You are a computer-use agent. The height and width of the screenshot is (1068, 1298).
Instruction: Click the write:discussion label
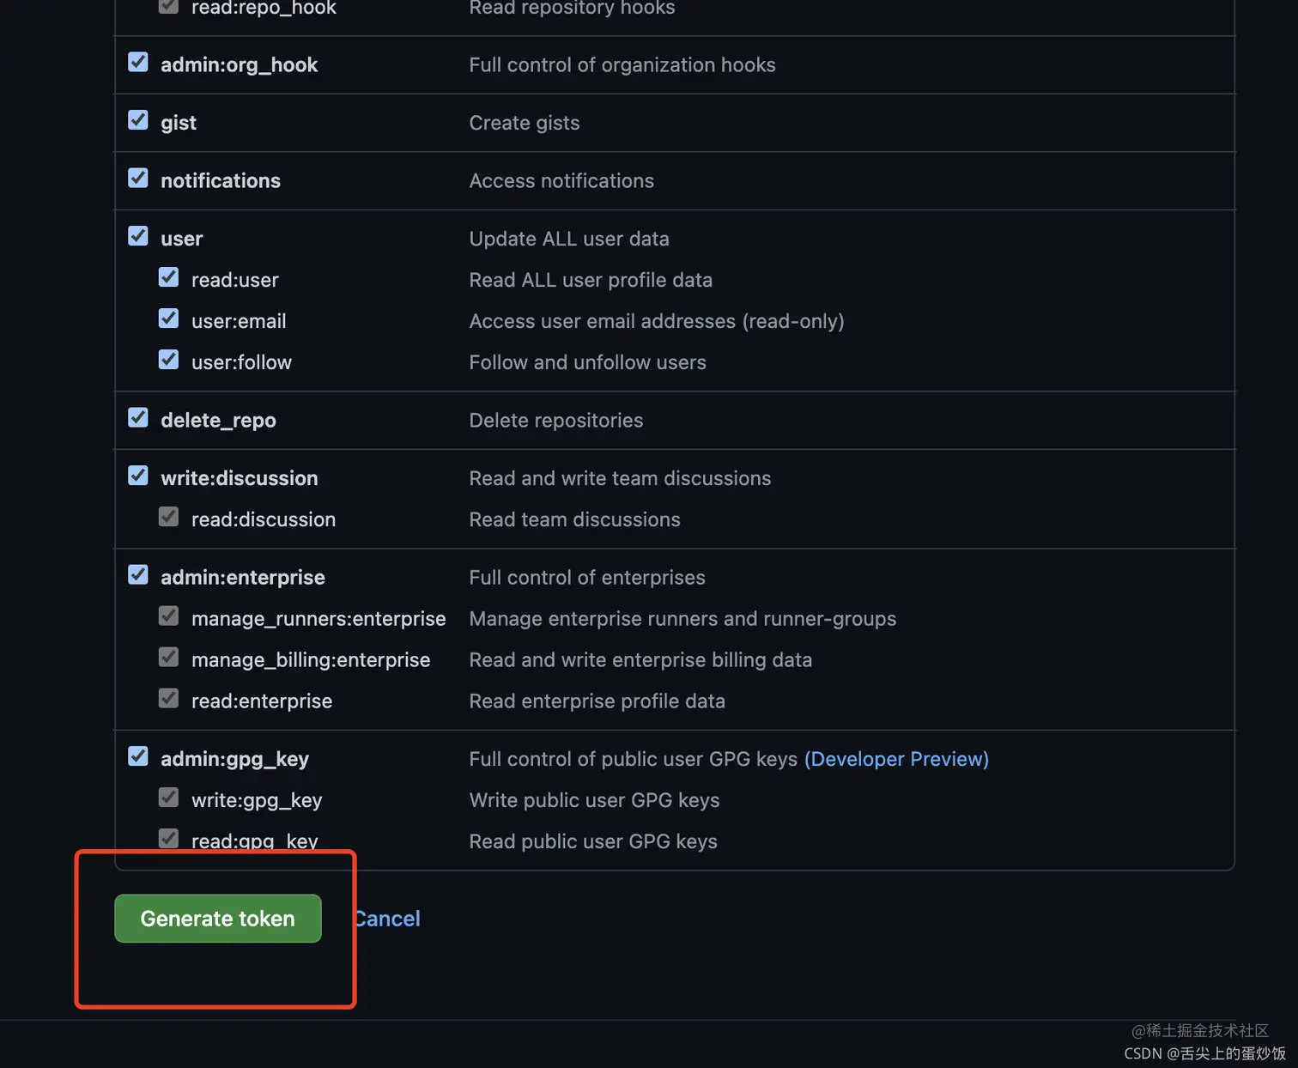[240, 478]
